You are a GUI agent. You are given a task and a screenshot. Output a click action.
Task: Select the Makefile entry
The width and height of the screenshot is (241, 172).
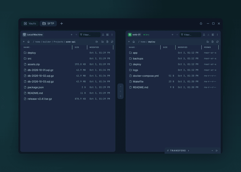point(173,82)
